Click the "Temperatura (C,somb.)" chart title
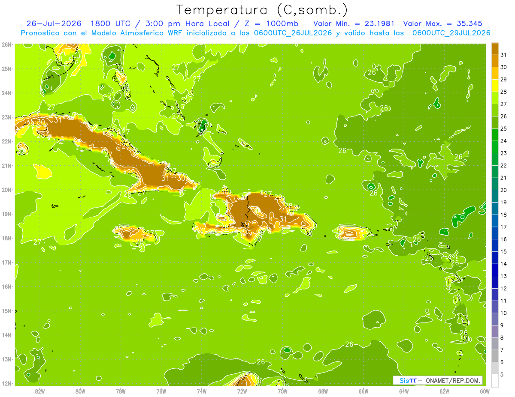 (262, 10)
